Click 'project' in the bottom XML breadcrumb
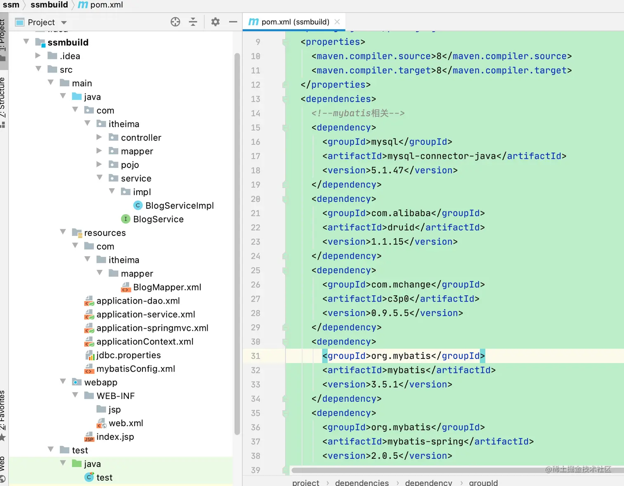Screen dimensions: 624x486 pos(306,482)
